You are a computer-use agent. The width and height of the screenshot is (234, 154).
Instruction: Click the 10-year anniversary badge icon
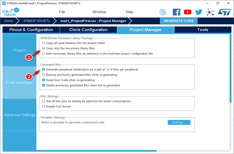pos(163,12)
